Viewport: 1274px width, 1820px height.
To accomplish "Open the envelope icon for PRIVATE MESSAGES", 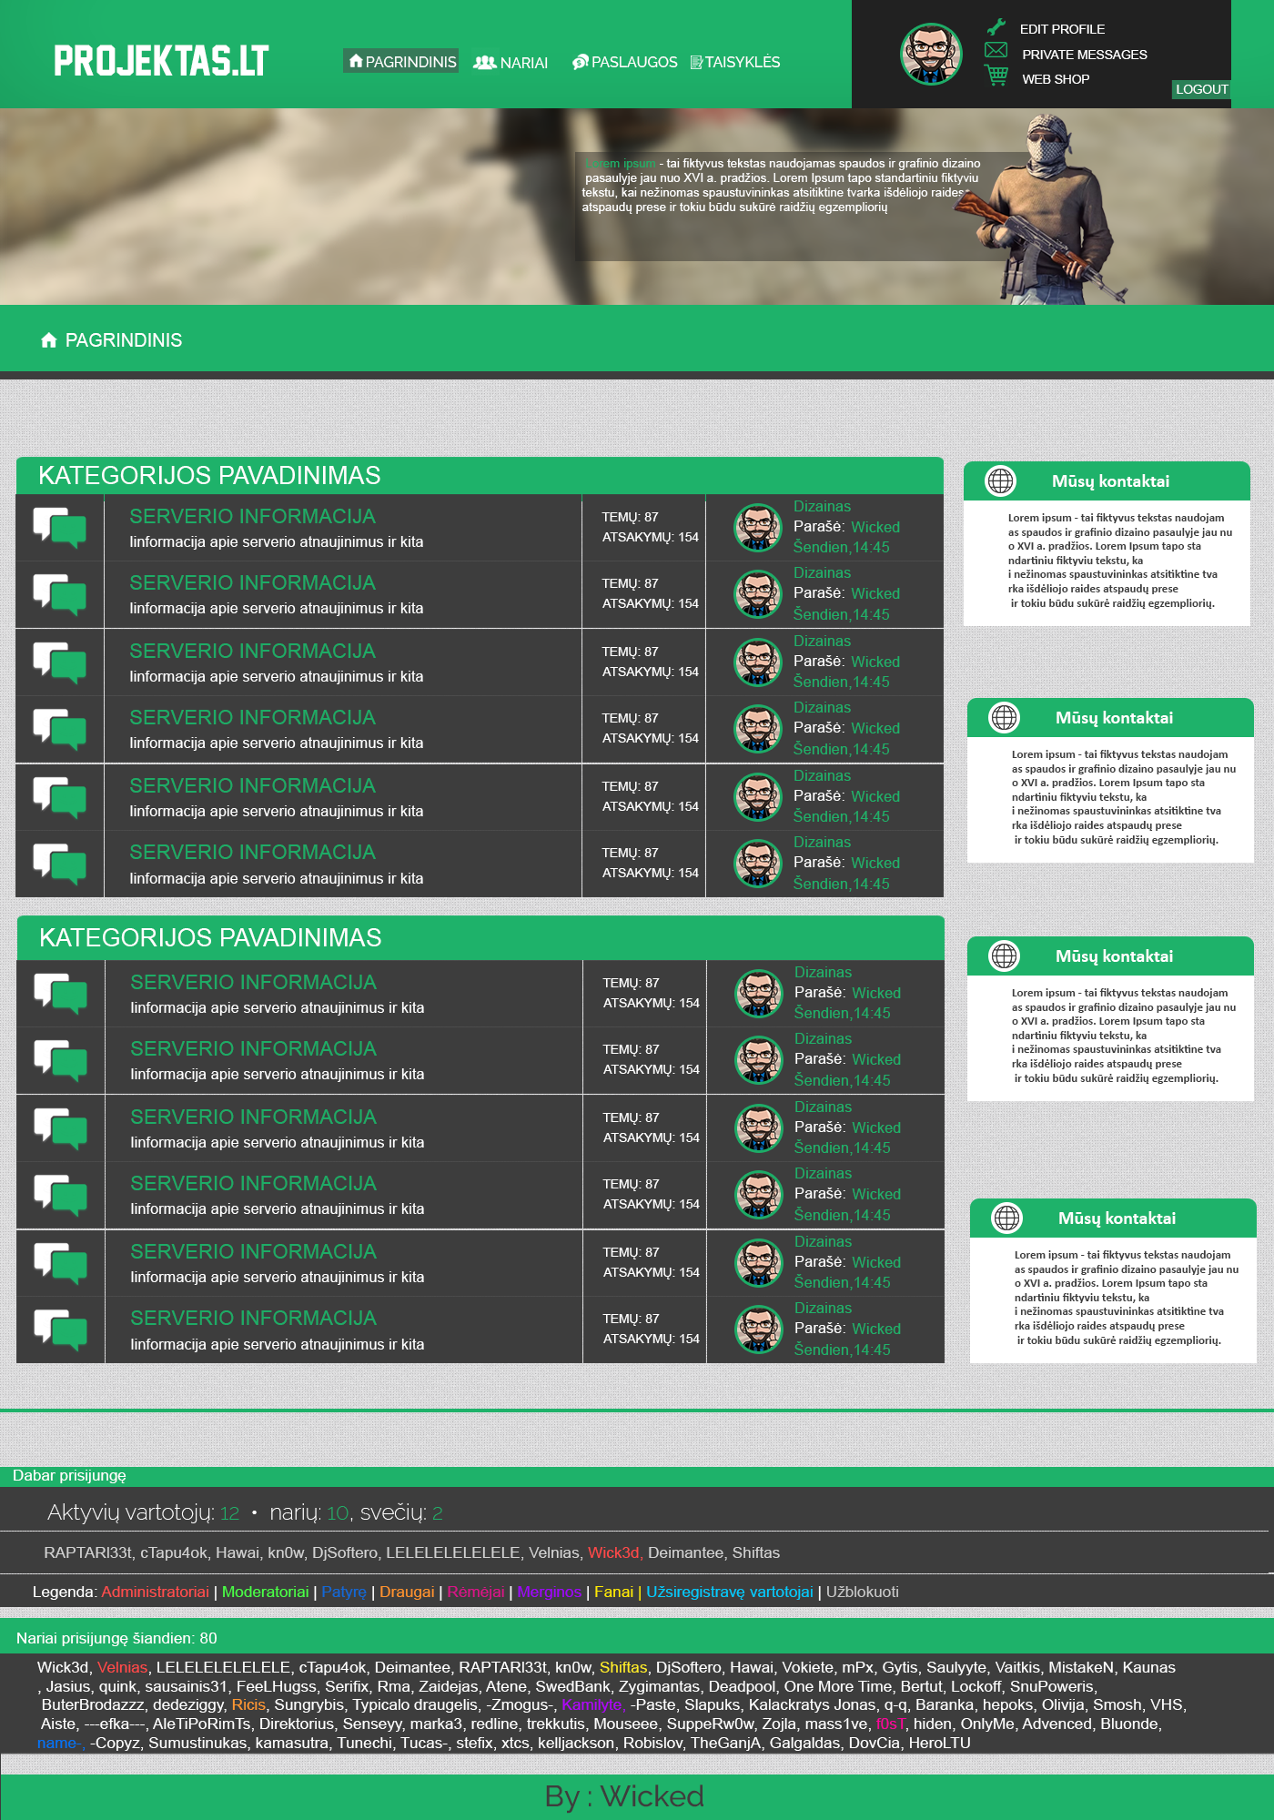I will coord(996,50).
